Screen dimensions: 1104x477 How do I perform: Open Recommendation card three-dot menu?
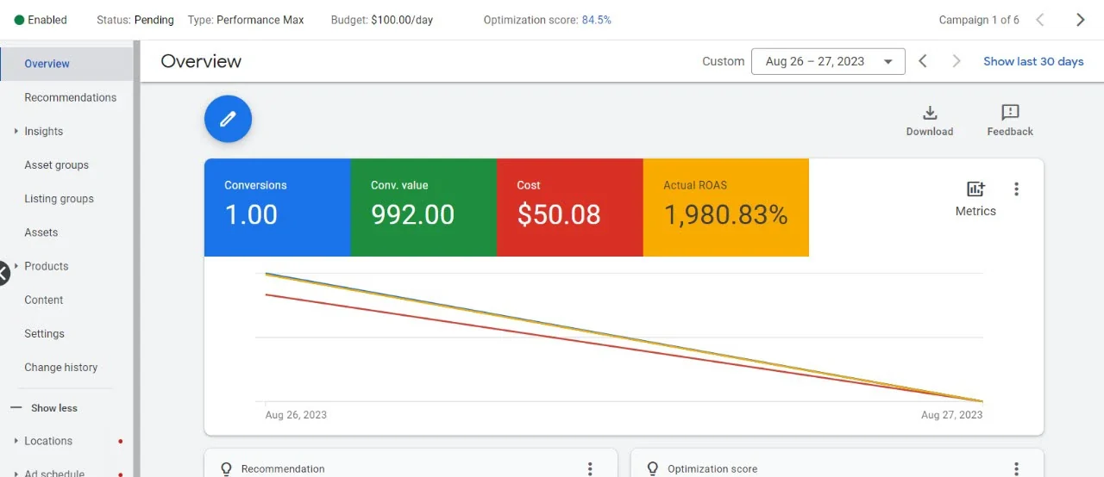590,469
